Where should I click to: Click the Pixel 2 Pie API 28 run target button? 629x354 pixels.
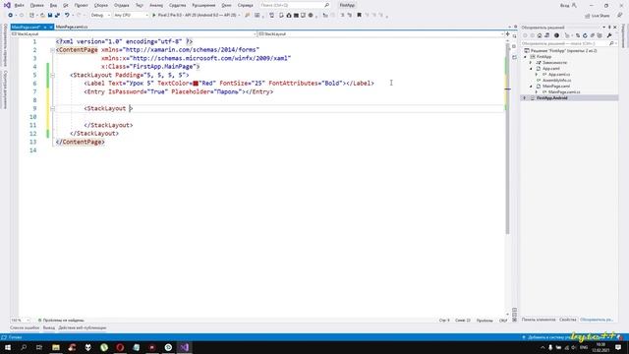click(197, 15)
